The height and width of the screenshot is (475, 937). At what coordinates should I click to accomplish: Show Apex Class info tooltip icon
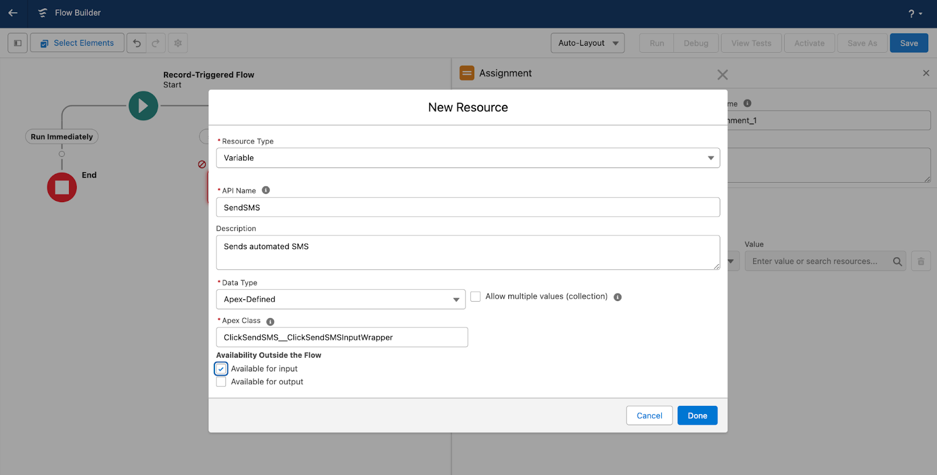click(270, 322)
